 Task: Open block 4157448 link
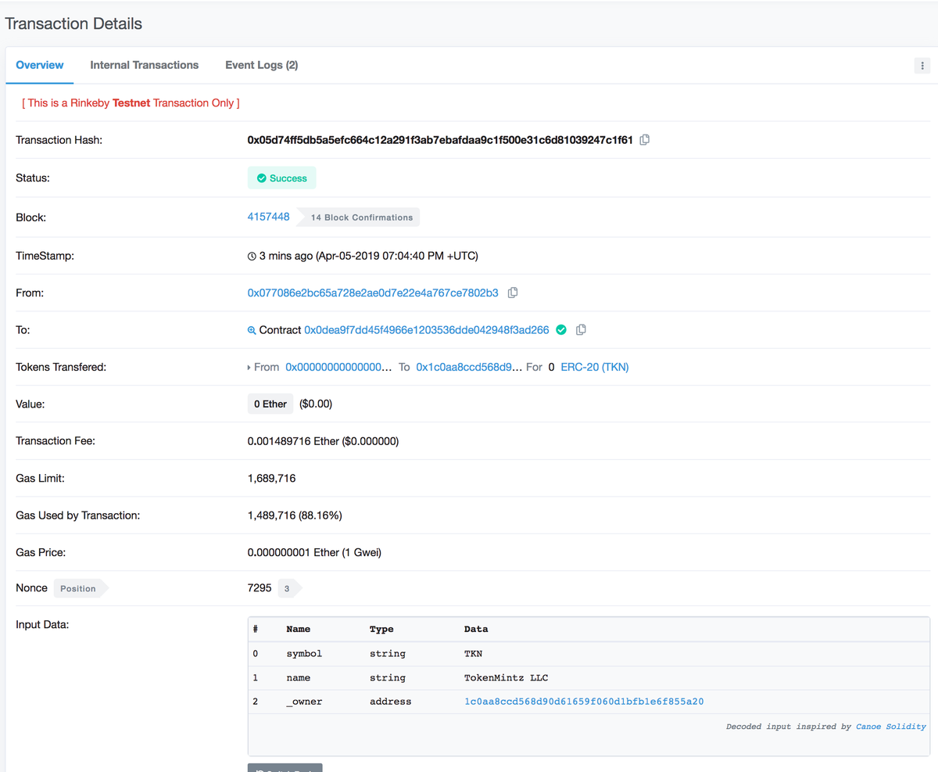click(x=269, y=217)
